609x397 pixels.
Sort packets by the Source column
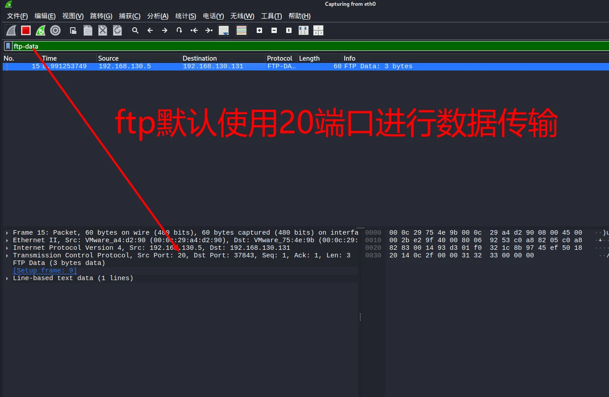(139, 58)
